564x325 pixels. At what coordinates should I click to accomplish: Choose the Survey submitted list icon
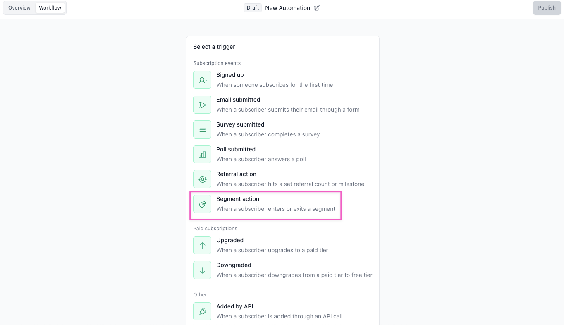[x=202, y=129]
